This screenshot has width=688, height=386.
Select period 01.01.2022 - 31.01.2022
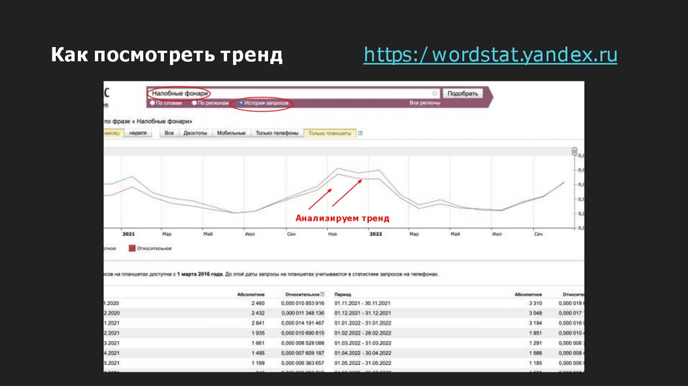click(362, 323)
